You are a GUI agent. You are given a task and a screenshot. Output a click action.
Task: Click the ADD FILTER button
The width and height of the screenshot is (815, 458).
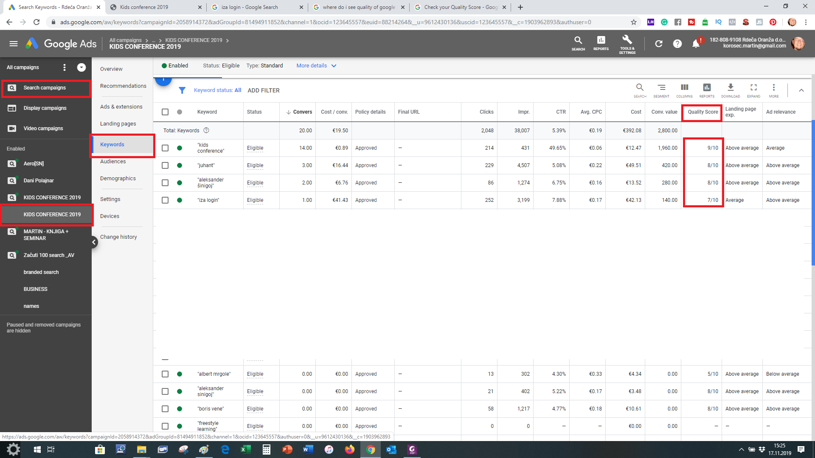(263, 90)
